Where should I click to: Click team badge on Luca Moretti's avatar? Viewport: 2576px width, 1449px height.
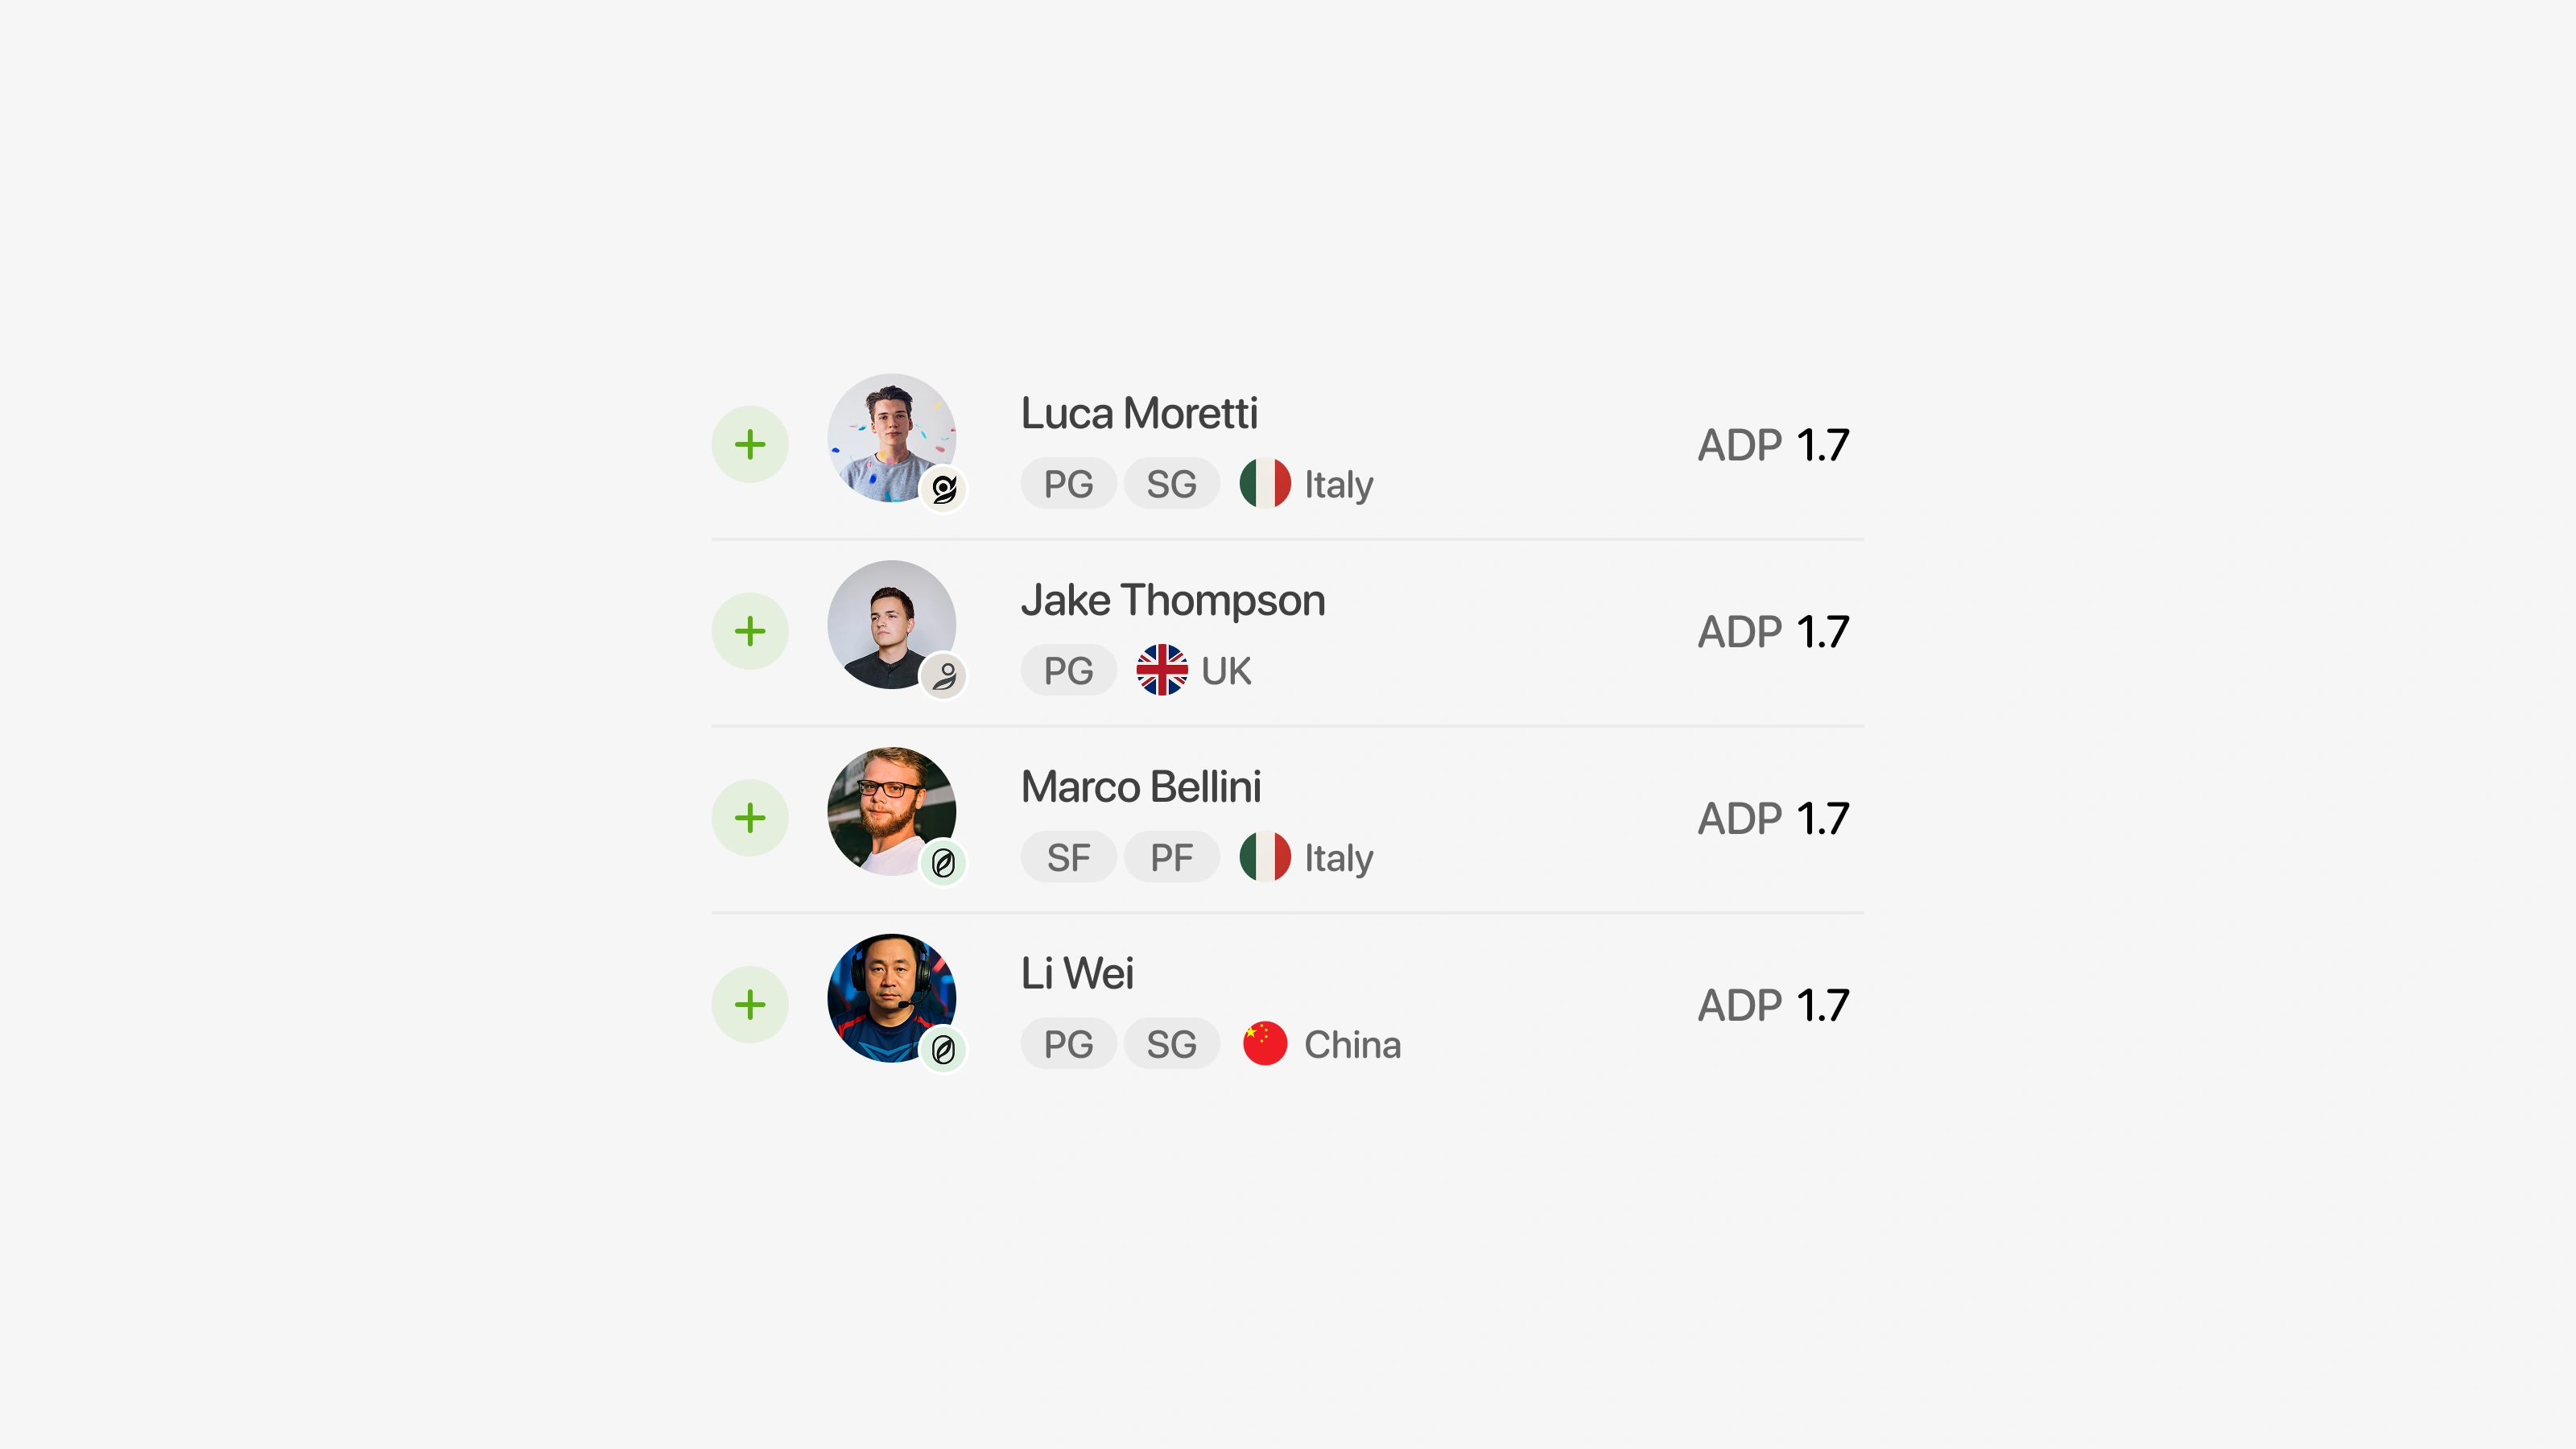pos(943,489)
